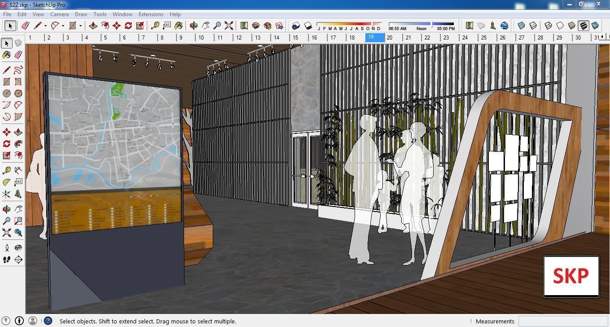
Task: Click the Measurements input box
Action: click(563, 321)
